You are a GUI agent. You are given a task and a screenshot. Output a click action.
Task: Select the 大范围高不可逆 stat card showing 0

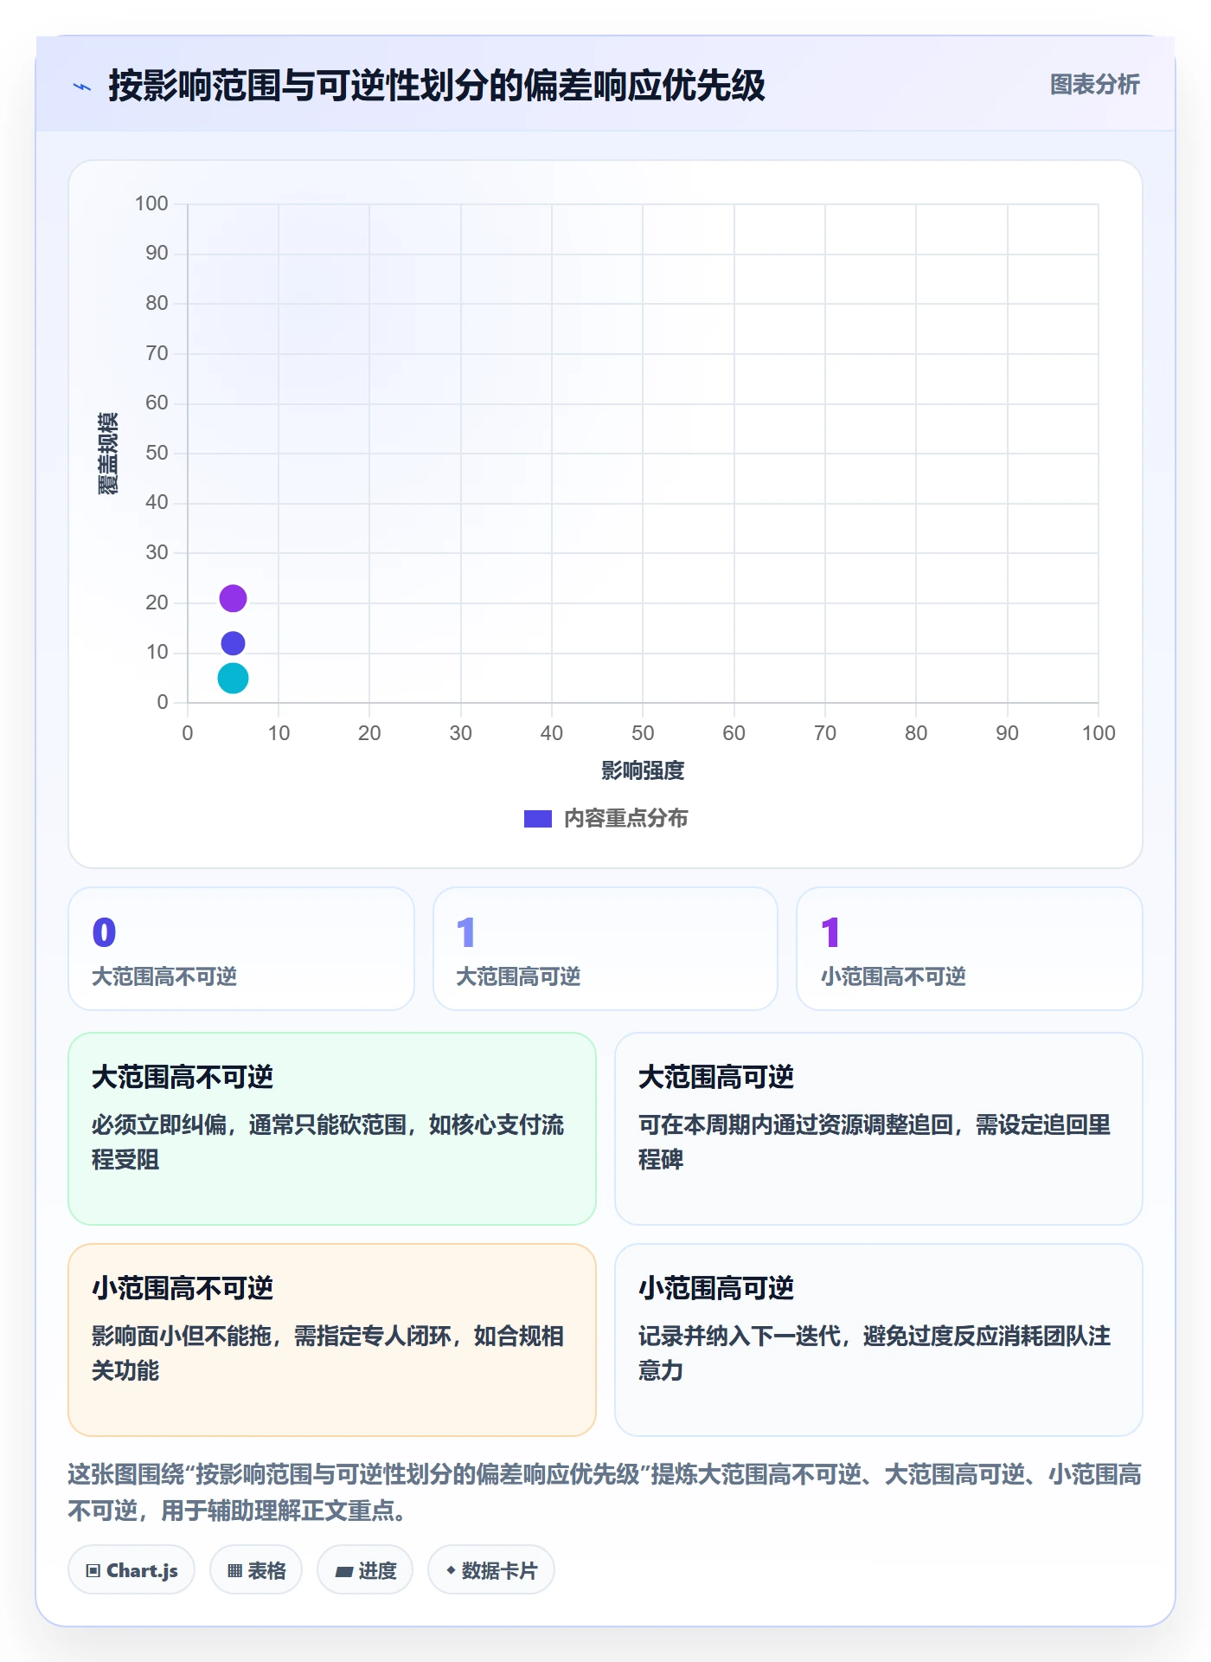click(241, 949)
